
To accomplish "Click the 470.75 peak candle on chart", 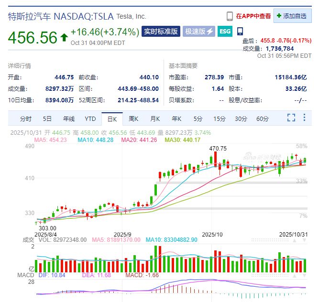I will pos(216,158).
